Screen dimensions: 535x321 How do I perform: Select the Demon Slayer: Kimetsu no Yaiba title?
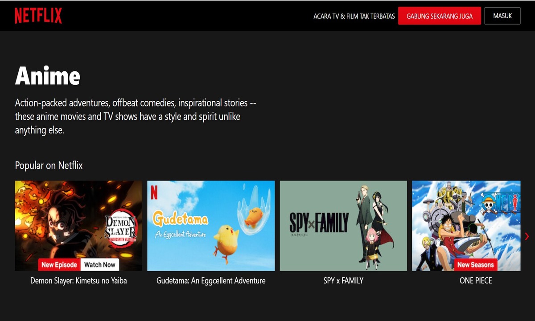[x=78, y=281]
